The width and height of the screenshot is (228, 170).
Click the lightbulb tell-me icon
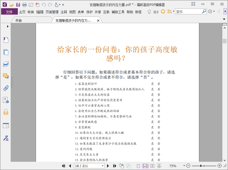tap(149, 12)
